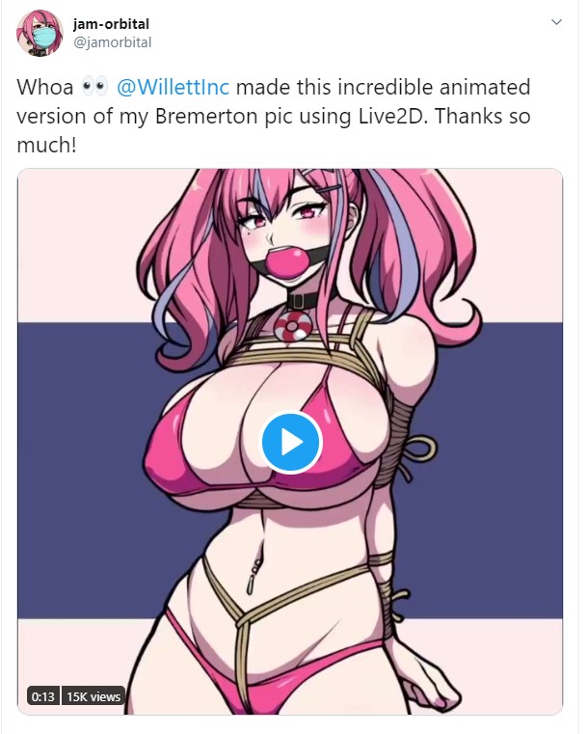Screen dimensions: 588x734
Task: Open the tweet options chevron menu
Action: 556,22
